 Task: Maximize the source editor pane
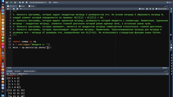point(167,6)
